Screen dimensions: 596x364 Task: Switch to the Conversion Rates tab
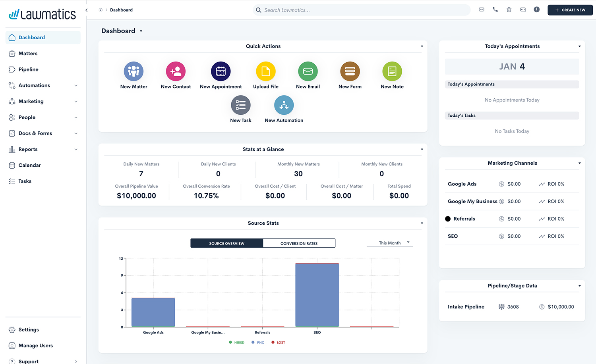(299, 243)
